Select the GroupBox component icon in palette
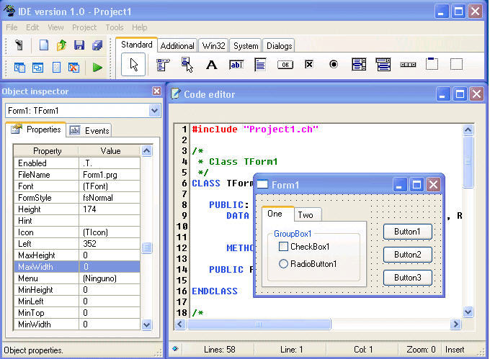Viewport: 490px width, 359px height. click(x=432, y=64)
